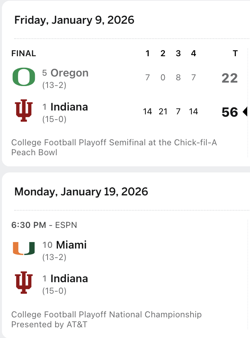Open Indiana team link in the January 9 game
This screenshot has height=338, width=250.
69,107
